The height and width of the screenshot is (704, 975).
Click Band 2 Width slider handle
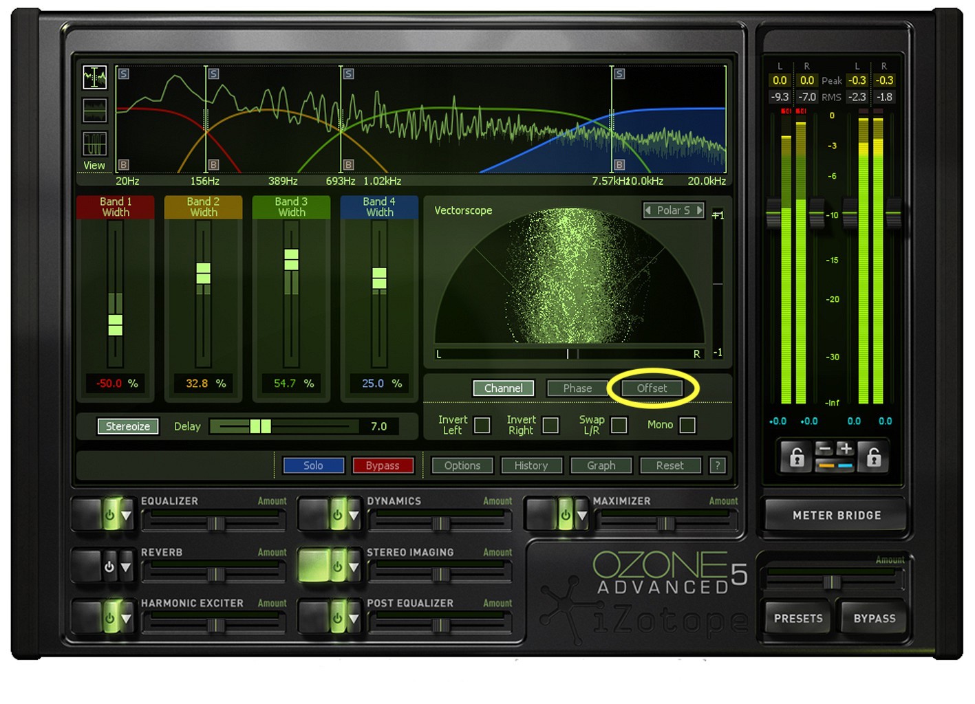(203, 273)
